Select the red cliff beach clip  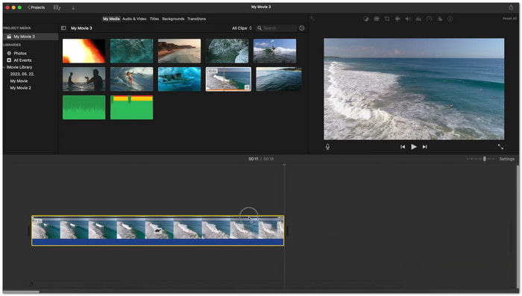tap(180, 51)
